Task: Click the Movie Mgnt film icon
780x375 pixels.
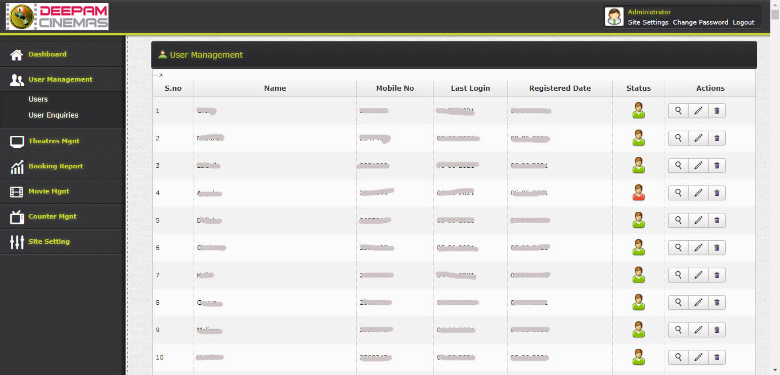Action: click(17, 192)
